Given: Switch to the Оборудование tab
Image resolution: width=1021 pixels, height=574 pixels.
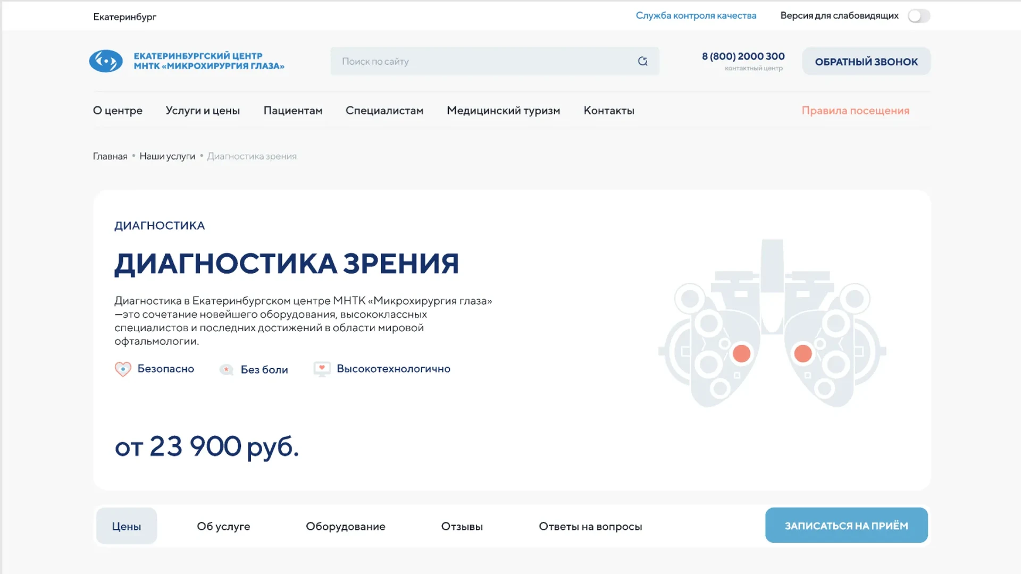Looking at the screenshot, I should point(346,526).
